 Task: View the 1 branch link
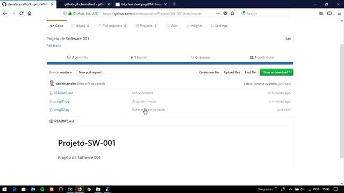tap(139, 57)
